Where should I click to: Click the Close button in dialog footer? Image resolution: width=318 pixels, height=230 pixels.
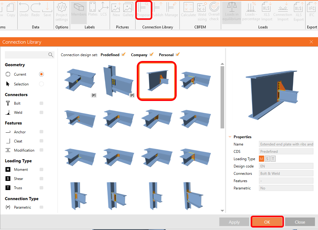point(300,222)
